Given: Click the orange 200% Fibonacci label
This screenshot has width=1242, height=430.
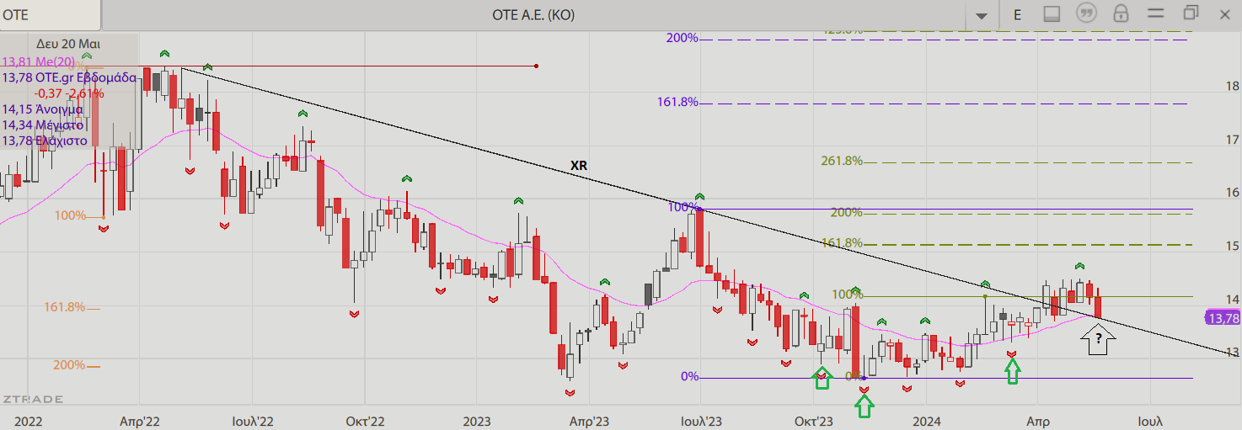Looking at the screenshot, I should pos(69,365).
